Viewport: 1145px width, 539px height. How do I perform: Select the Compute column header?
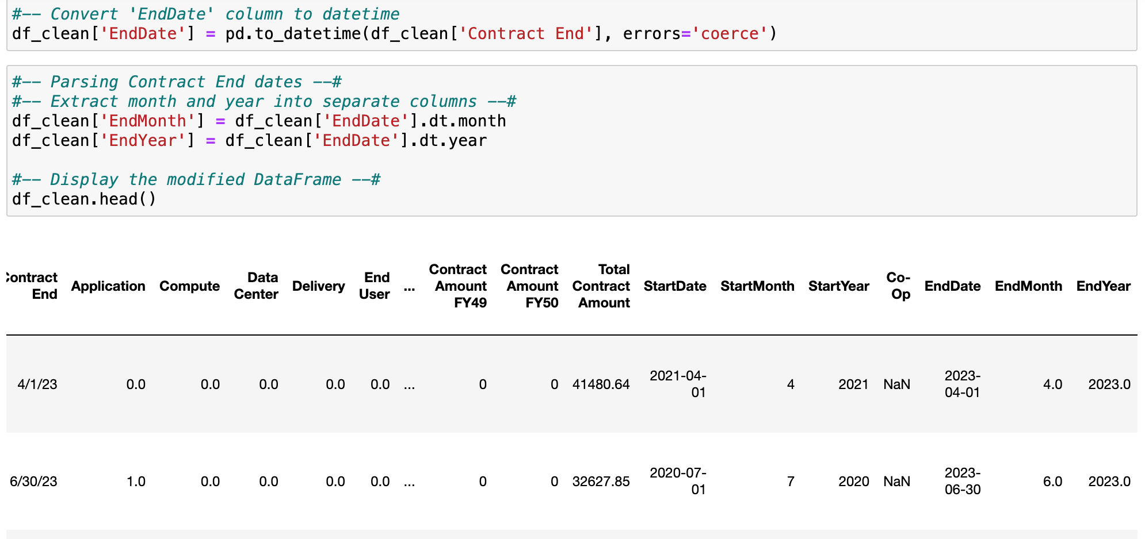tap(189, 286)
